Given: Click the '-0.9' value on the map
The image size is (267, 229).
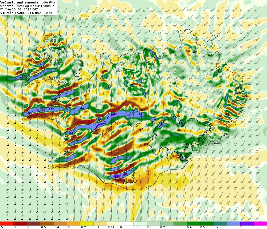Looking at the screenshot, I should tap(143, 110).
